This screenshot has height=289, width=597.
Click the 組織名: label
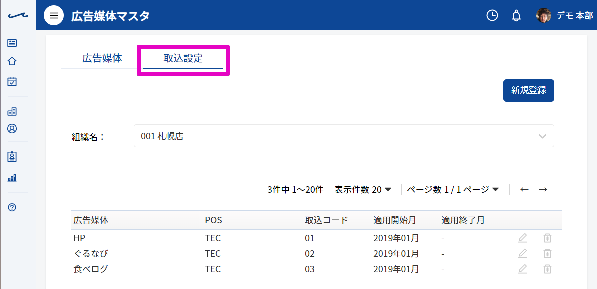click(x=88, y=136)
